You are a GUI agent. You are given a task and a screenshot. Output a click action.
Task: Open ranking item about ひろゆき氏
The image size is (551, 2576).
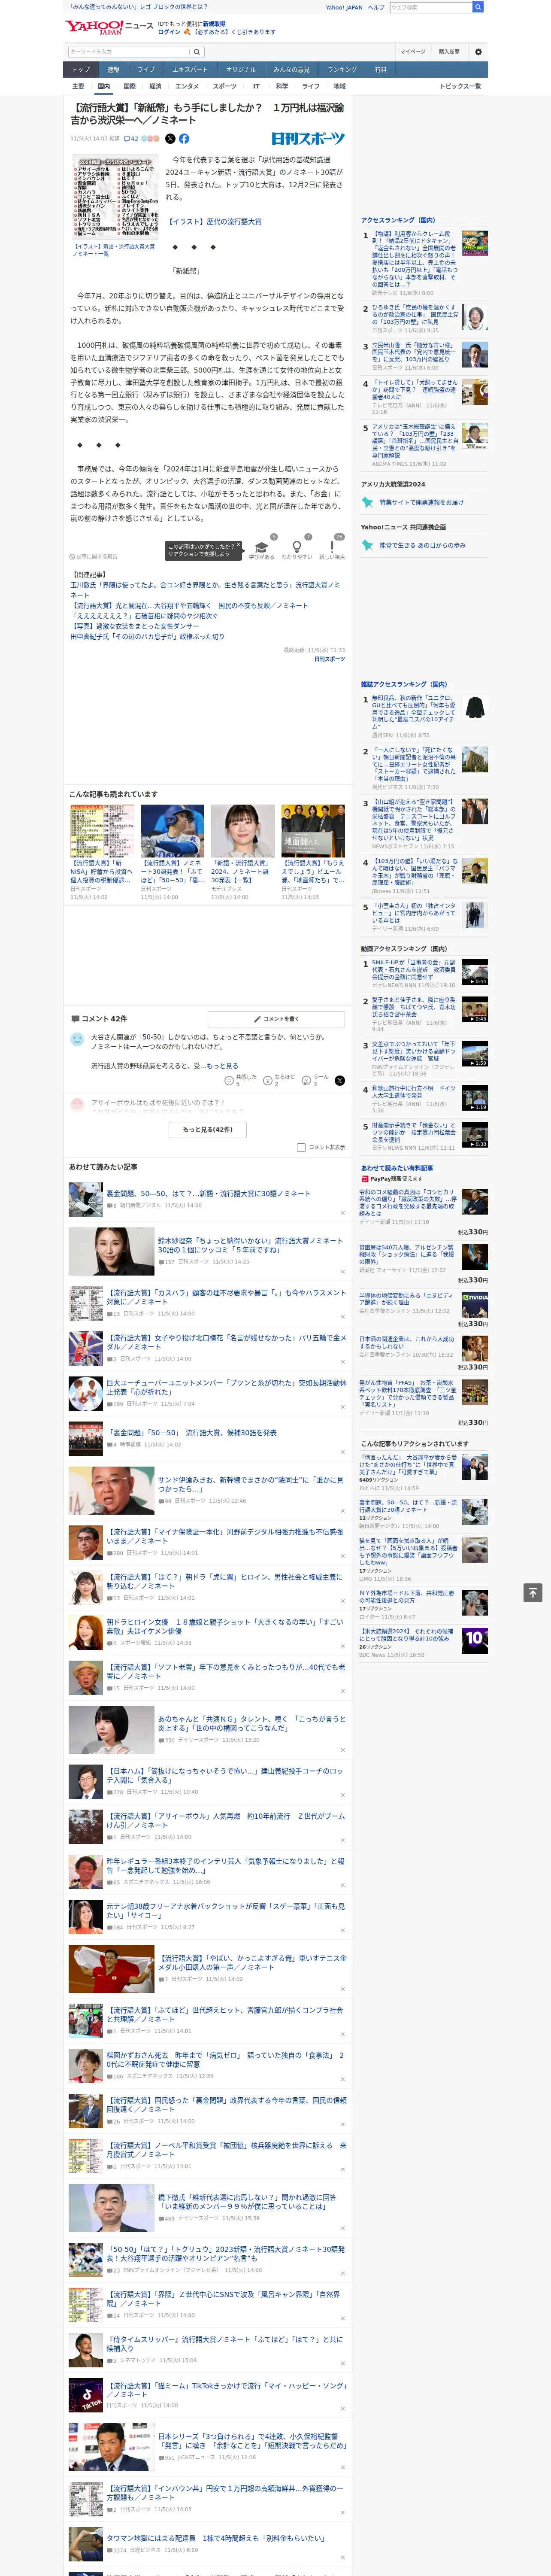[415, 315]
